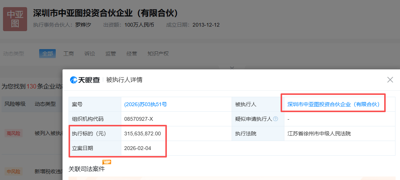This screenshot has height=180, width=400.
Task: Click the 执行法院 label cell
Action: 258,133
